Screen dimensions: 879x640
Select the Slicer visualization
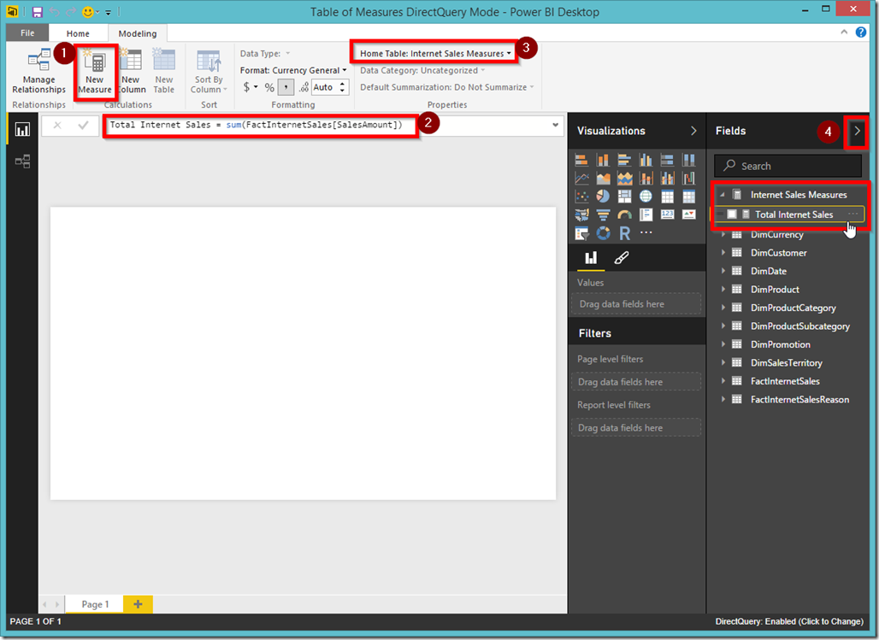pos(581,233)
